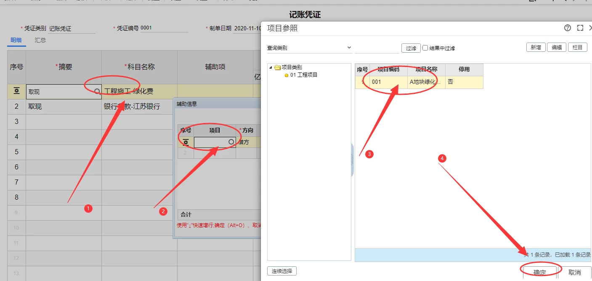
Task: Click the 新增 button
Action: [536, 48]
